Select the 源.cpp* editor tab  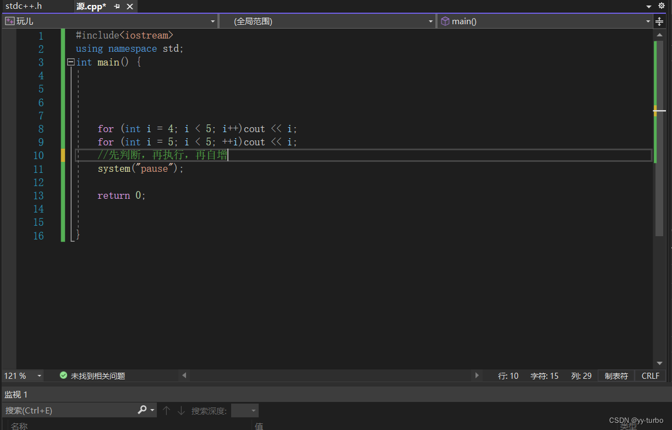pyautogui.click(x=91, y=6)
